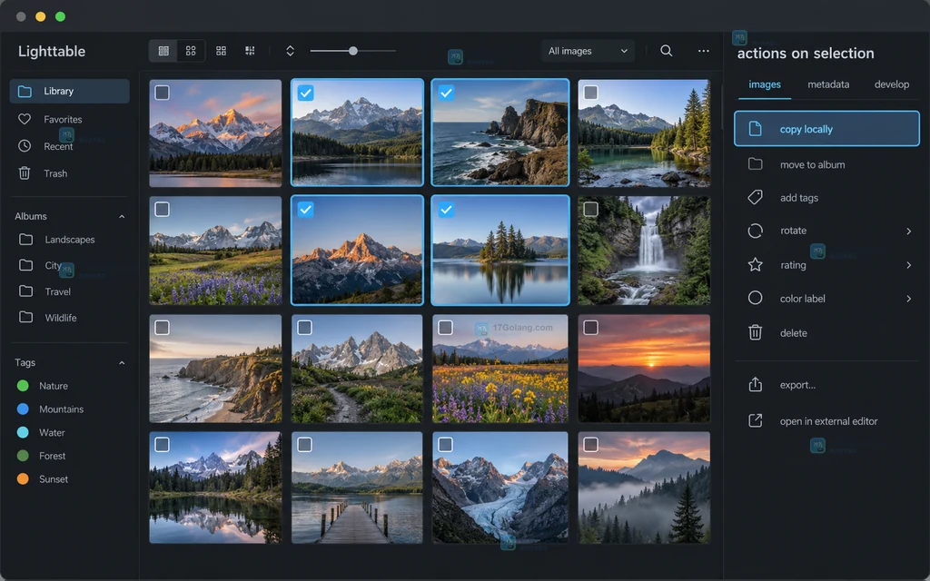Open the glacier valley mountain thumbnail
The width and height of the screenshot is (930, 581).
(x=500, y=487)
